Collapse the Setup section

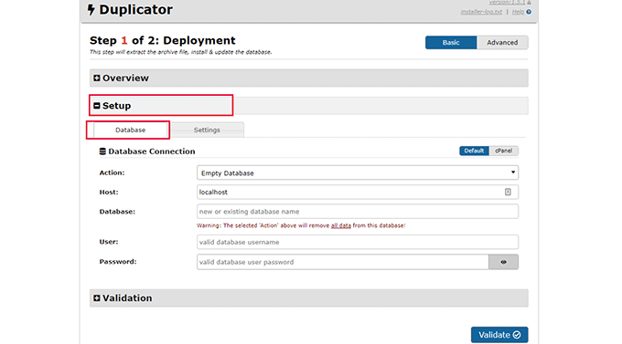tap(308, 106)
